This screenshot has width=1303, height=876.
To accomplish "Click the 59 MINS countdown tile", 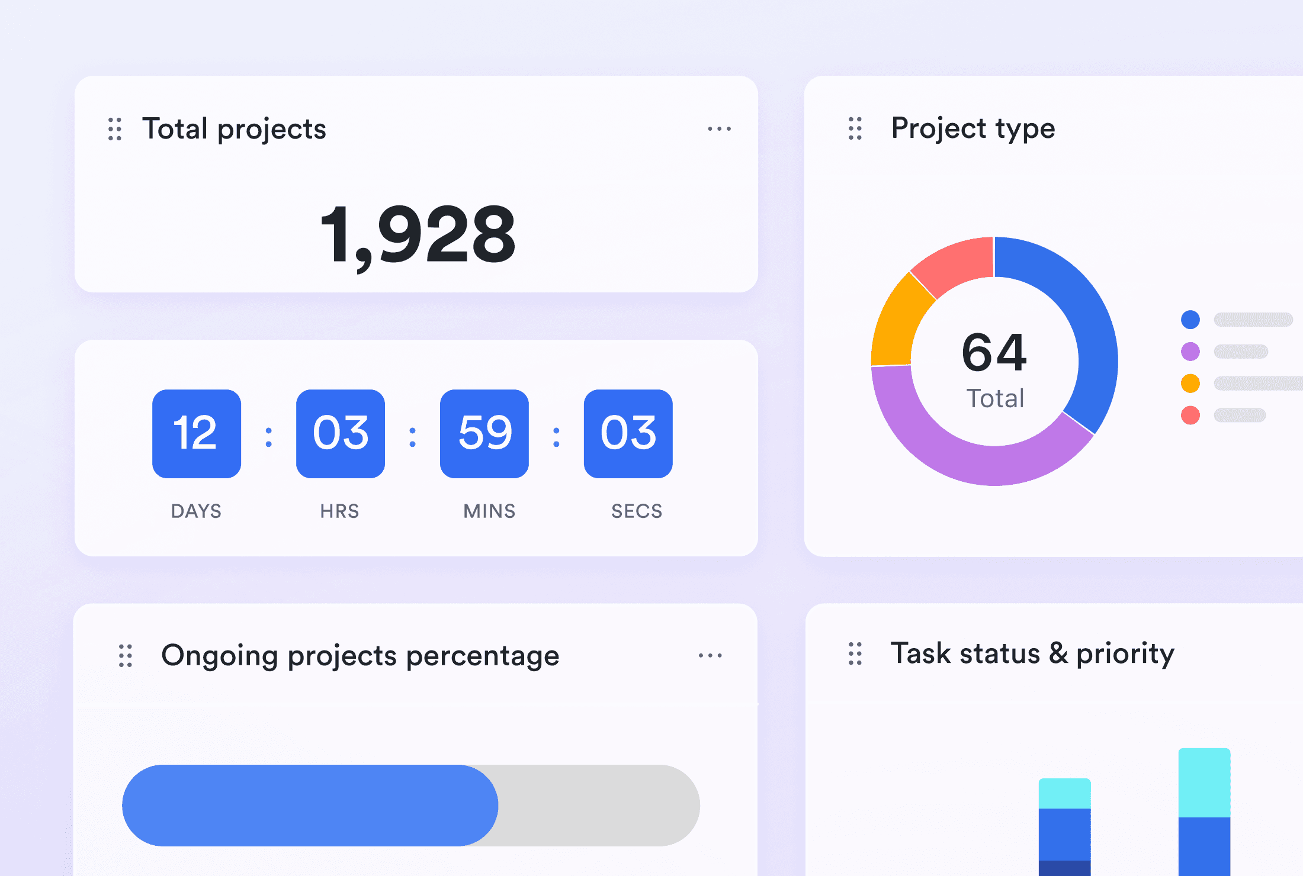I will (x=484, y=433).
